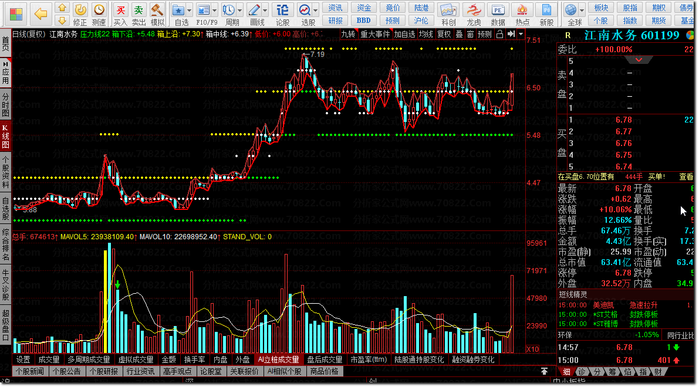699x387 pixels.
Task: Open the 全球 globe icon
Action: [x=570, y=10]
